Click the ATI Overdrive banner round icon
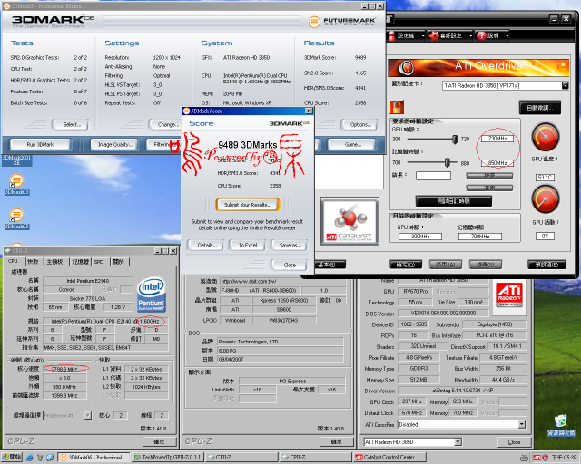This screenshot has width=581, height=464. 406,67
